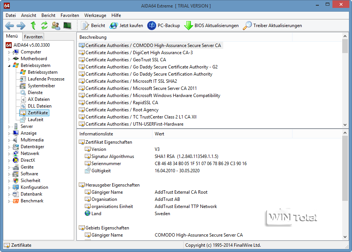Click the Beschreibung column header
The height and width of the screenshot is (252, 352).
click(184, 37)
